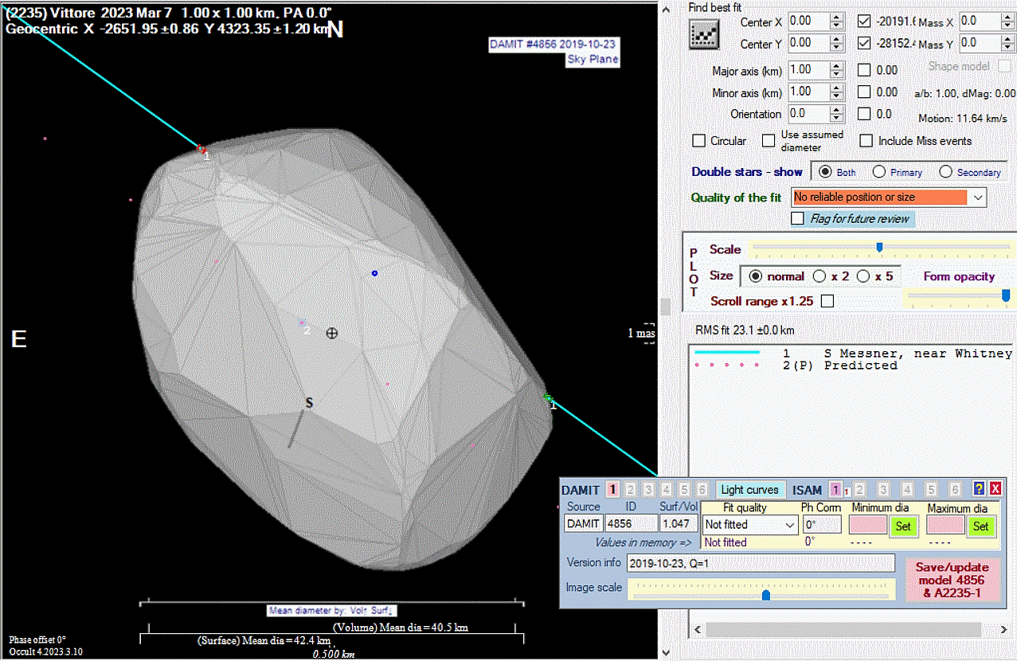Click the Image scale slider
Screen dimensions: 1017x661
point(765,594)
